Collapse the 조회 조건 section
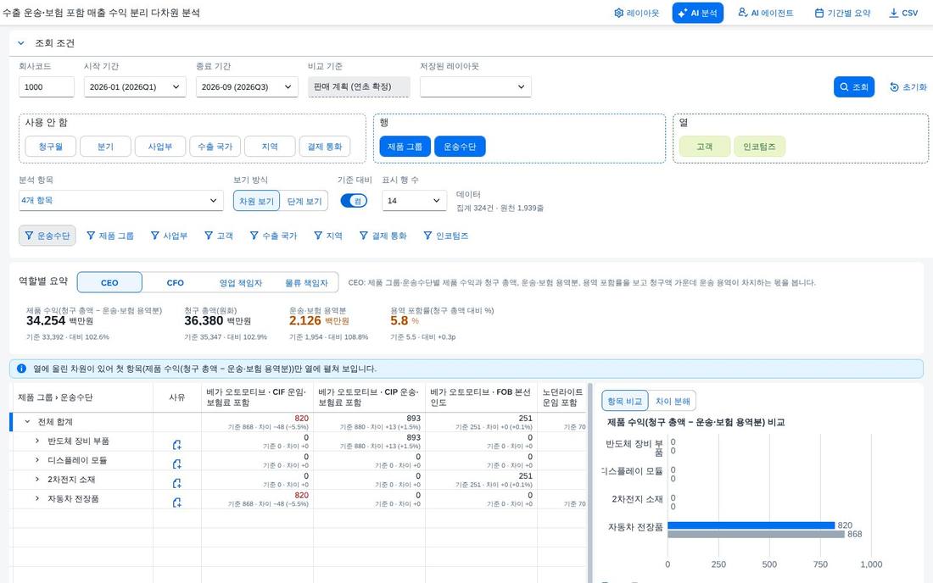 click(21, 42)
